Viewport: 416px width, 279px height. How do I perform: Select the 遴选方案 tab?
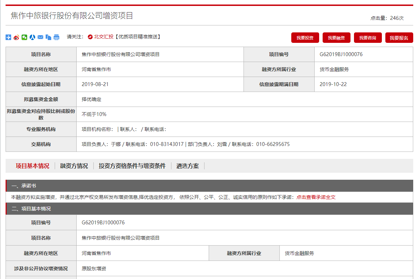[x=187, y=166]
